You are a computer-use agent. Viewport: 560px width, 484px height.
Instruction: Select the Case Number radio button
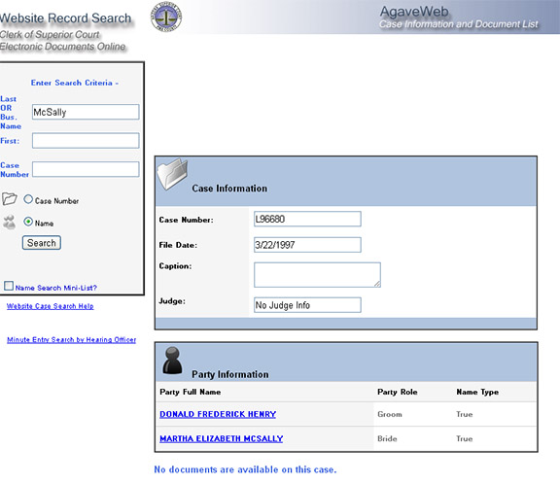[x=28, y=199]
